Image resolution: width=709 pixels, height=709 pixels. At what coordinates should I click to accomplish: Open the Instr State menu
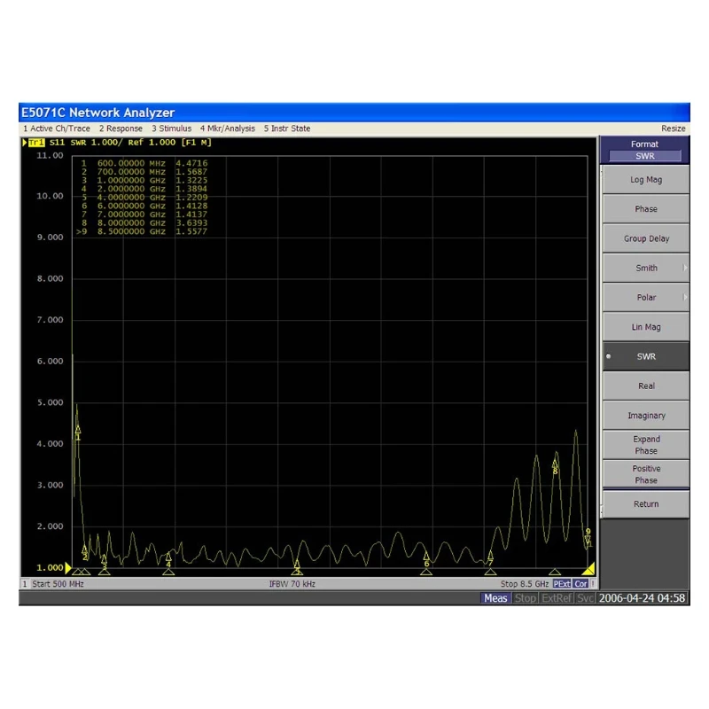point(287,129)
